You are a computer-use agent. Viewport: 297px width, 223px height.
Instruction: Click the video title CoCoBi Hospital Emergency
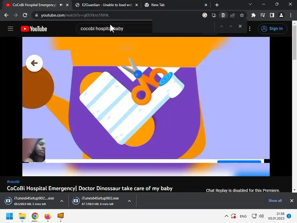[90, 188]
